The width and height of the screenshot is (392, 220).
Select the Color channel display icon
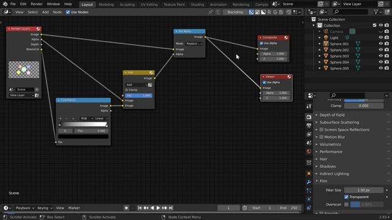click(257, 12)
